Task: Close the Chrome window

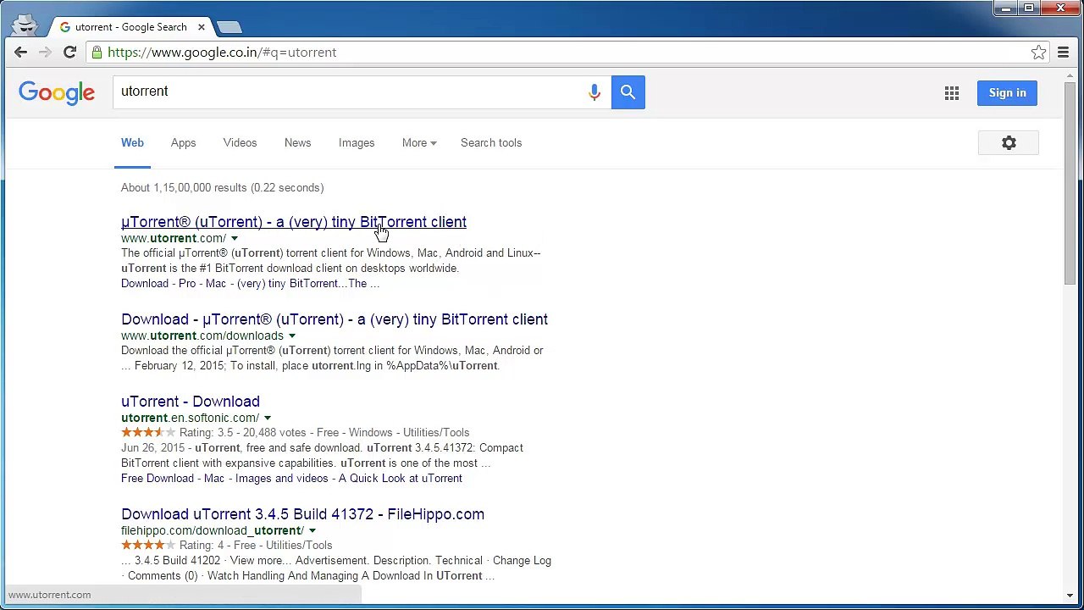Action: [x=1059, y=8]
